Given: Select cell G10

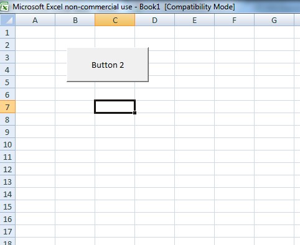Looking at the screenshot, I should pos(274,144).
